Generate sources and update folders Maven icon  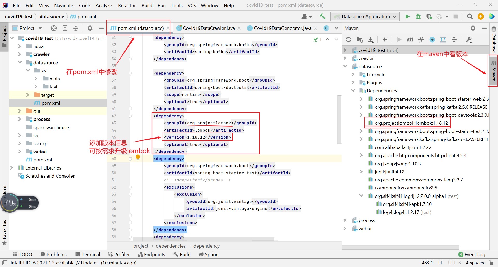[x=359, y=39]
